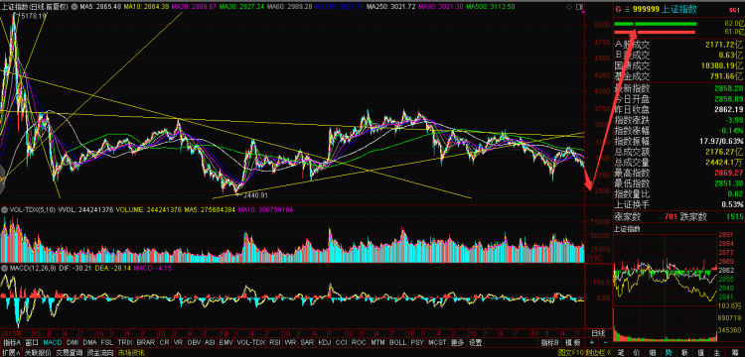Select the MACD indicator tab

pyautogui.click(x=53, y=342)
